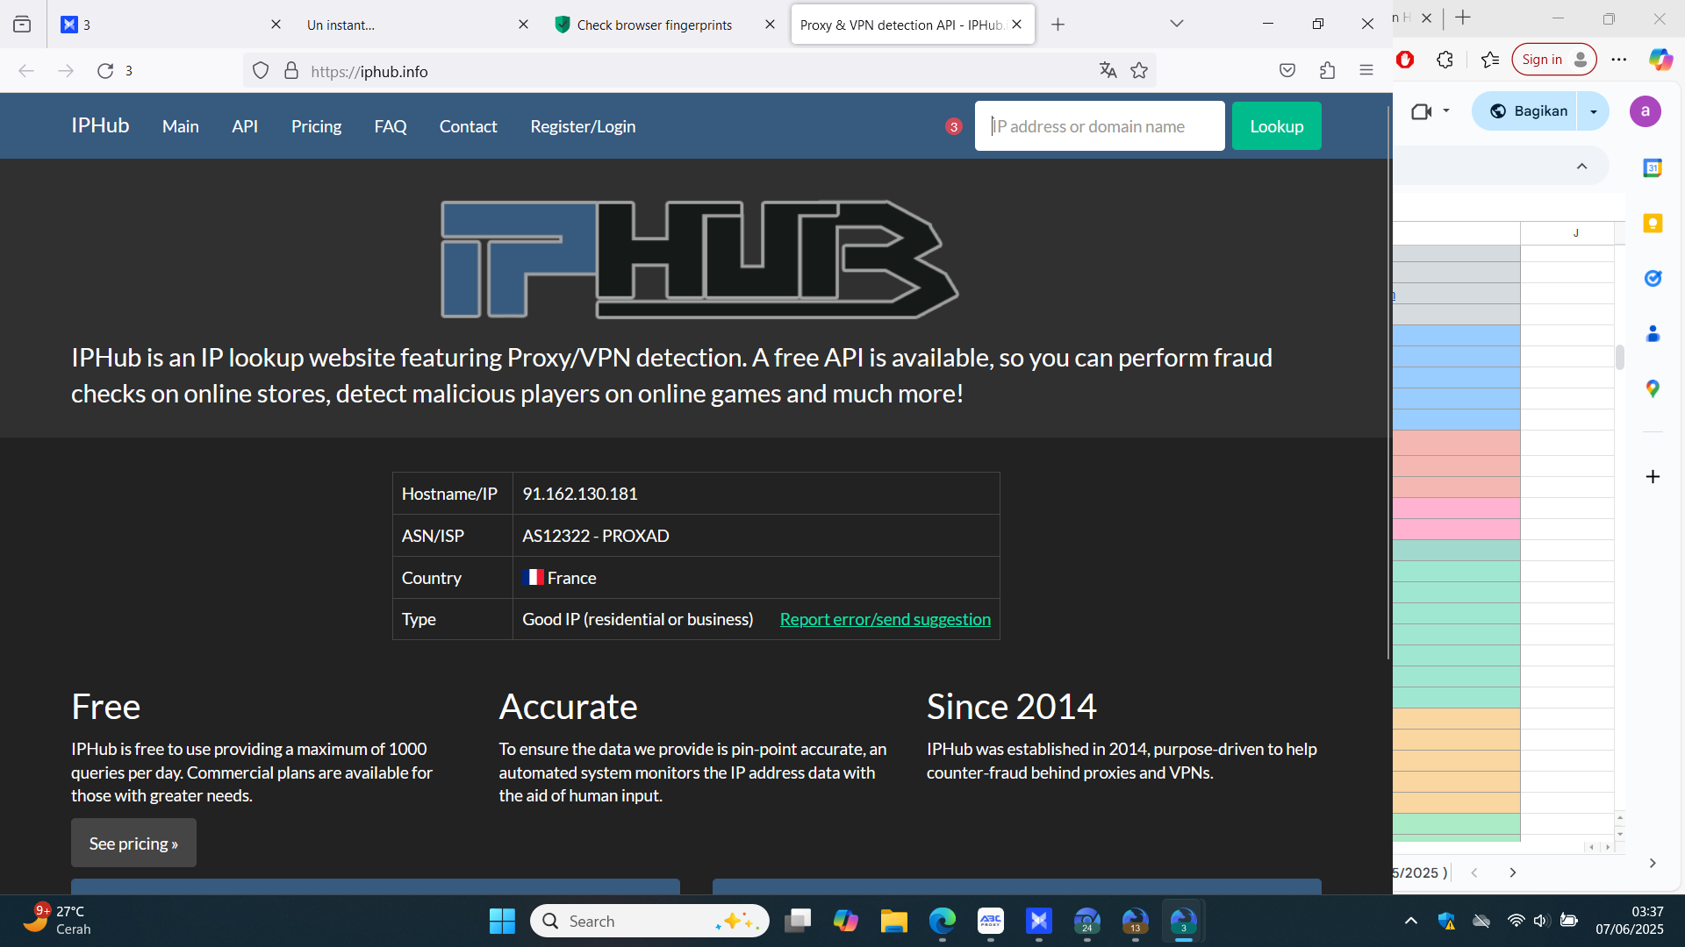Image resolution: width=1685 pixels, height=947 pixels.
Task: Open File Explorer from the taskbar
Action: tap(893, 921)
